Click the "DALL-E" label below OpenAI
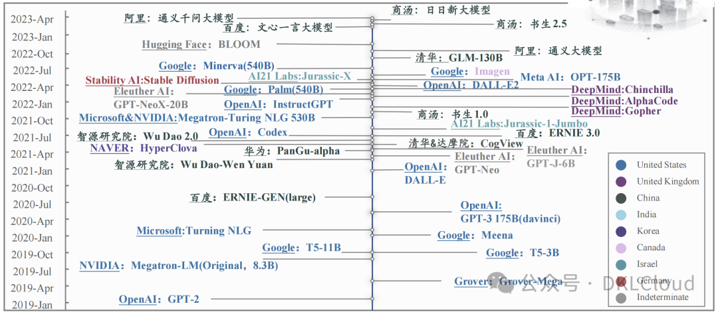This screenshot has height=312, width=718. 425,181
